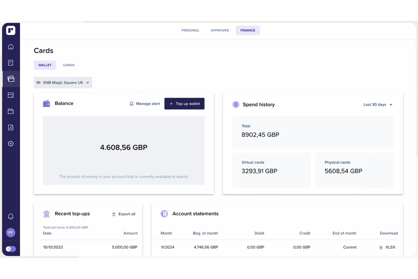Open the wallet section below the card icon
The image size is (418, 279).
[11, 111]
